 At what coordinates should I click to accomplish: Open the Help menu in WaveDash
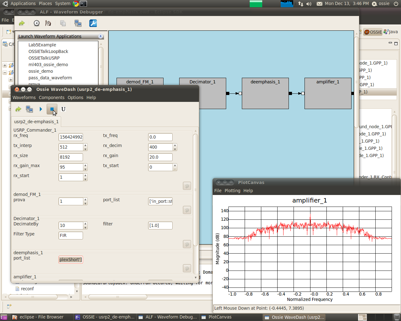click(91, 97)
